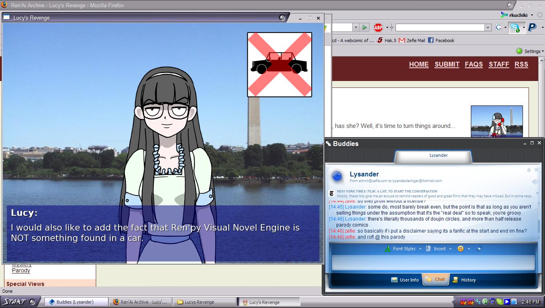The image size is (545, 308).
Task: Click the Hak.5 bookmark
Action: [386, 41]
